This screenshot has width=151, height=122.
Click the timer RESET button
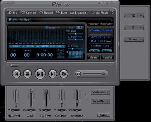[107, 51]
